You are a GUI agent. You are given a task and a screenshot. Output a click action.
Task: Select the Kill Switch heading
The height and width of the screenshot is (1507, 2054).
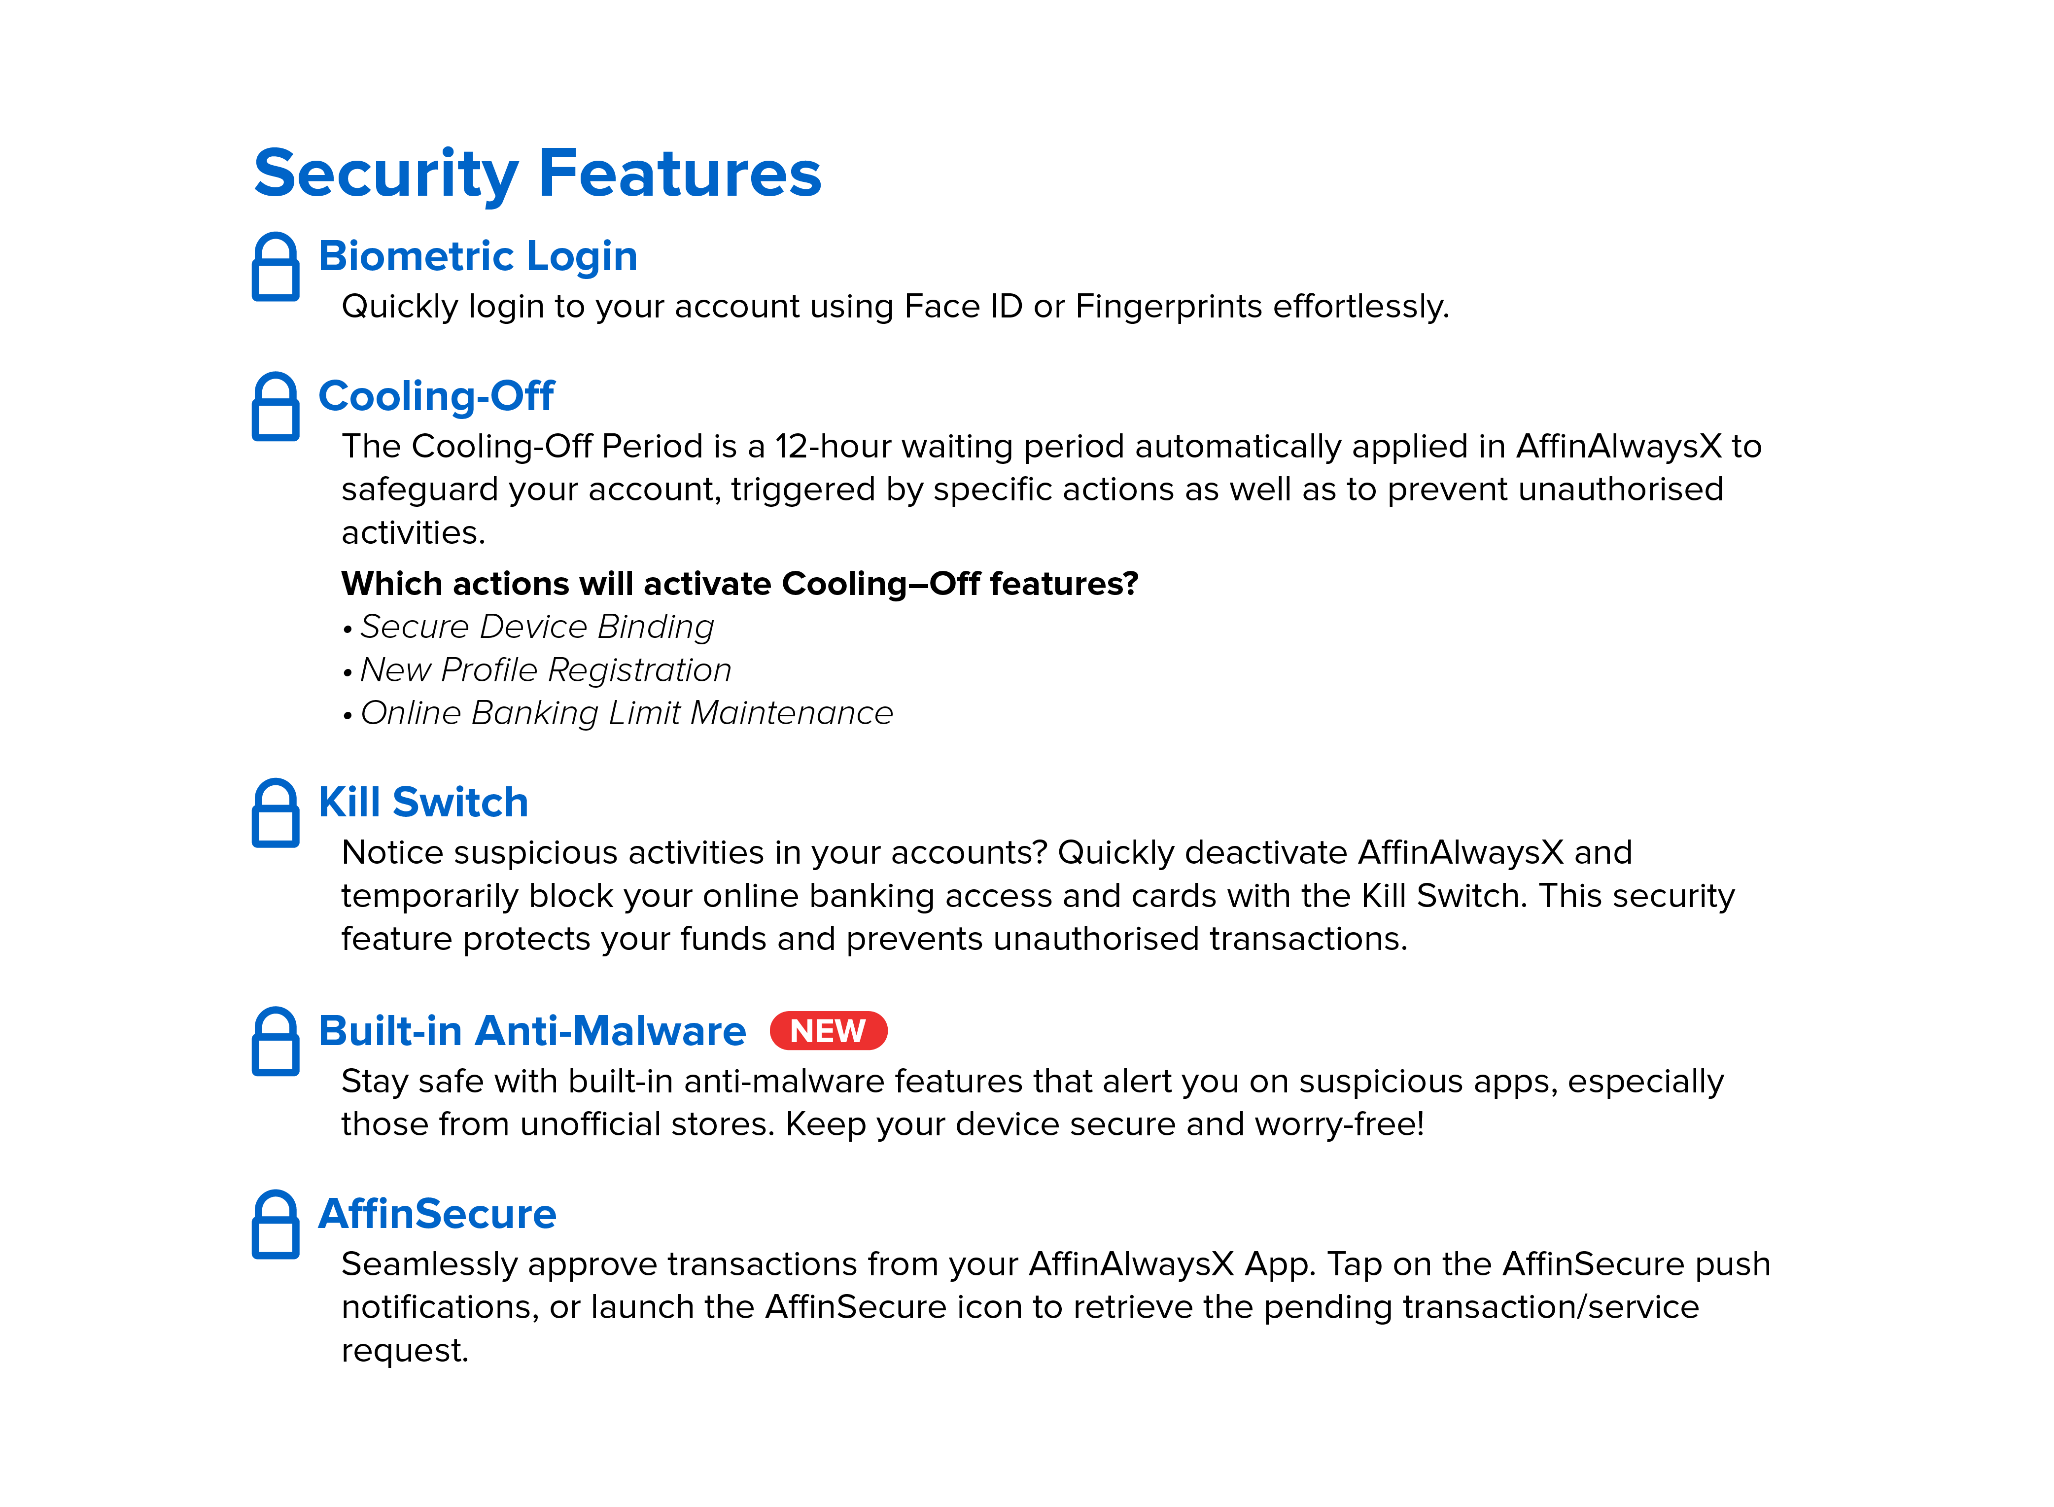423,803
